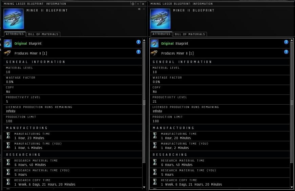295x191 pixels.
Task: Click the scrollbar handle in right window
Action: point(292,102)
